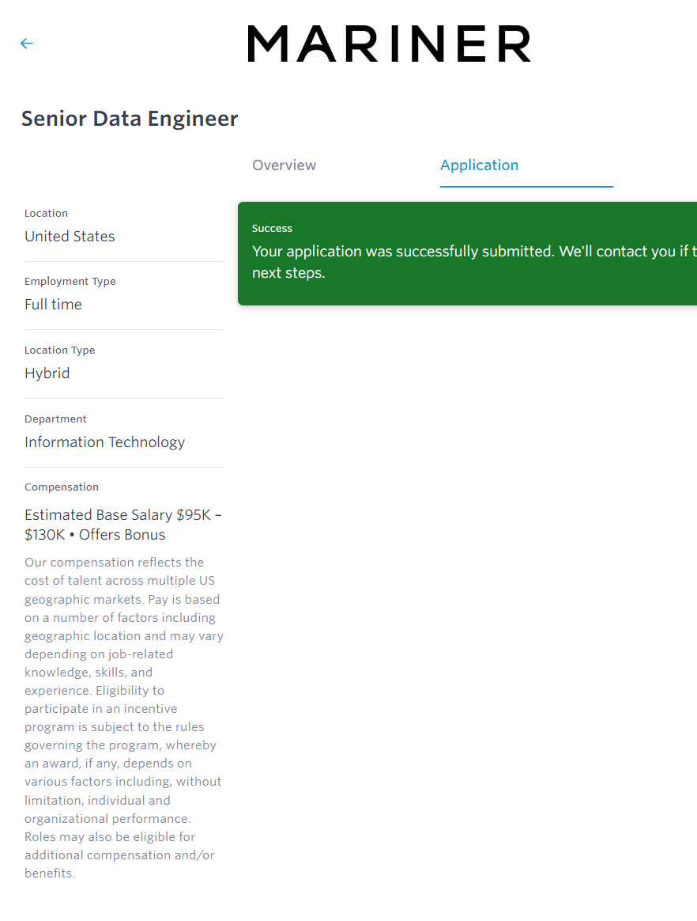
Task: Click the "Success" banner title
Action: (272, 229)
